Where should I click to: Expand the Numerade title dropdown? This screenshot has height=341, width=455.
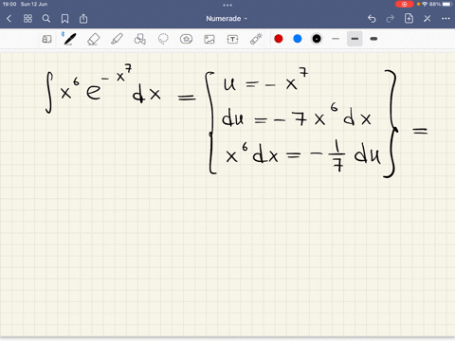[227, 19]
